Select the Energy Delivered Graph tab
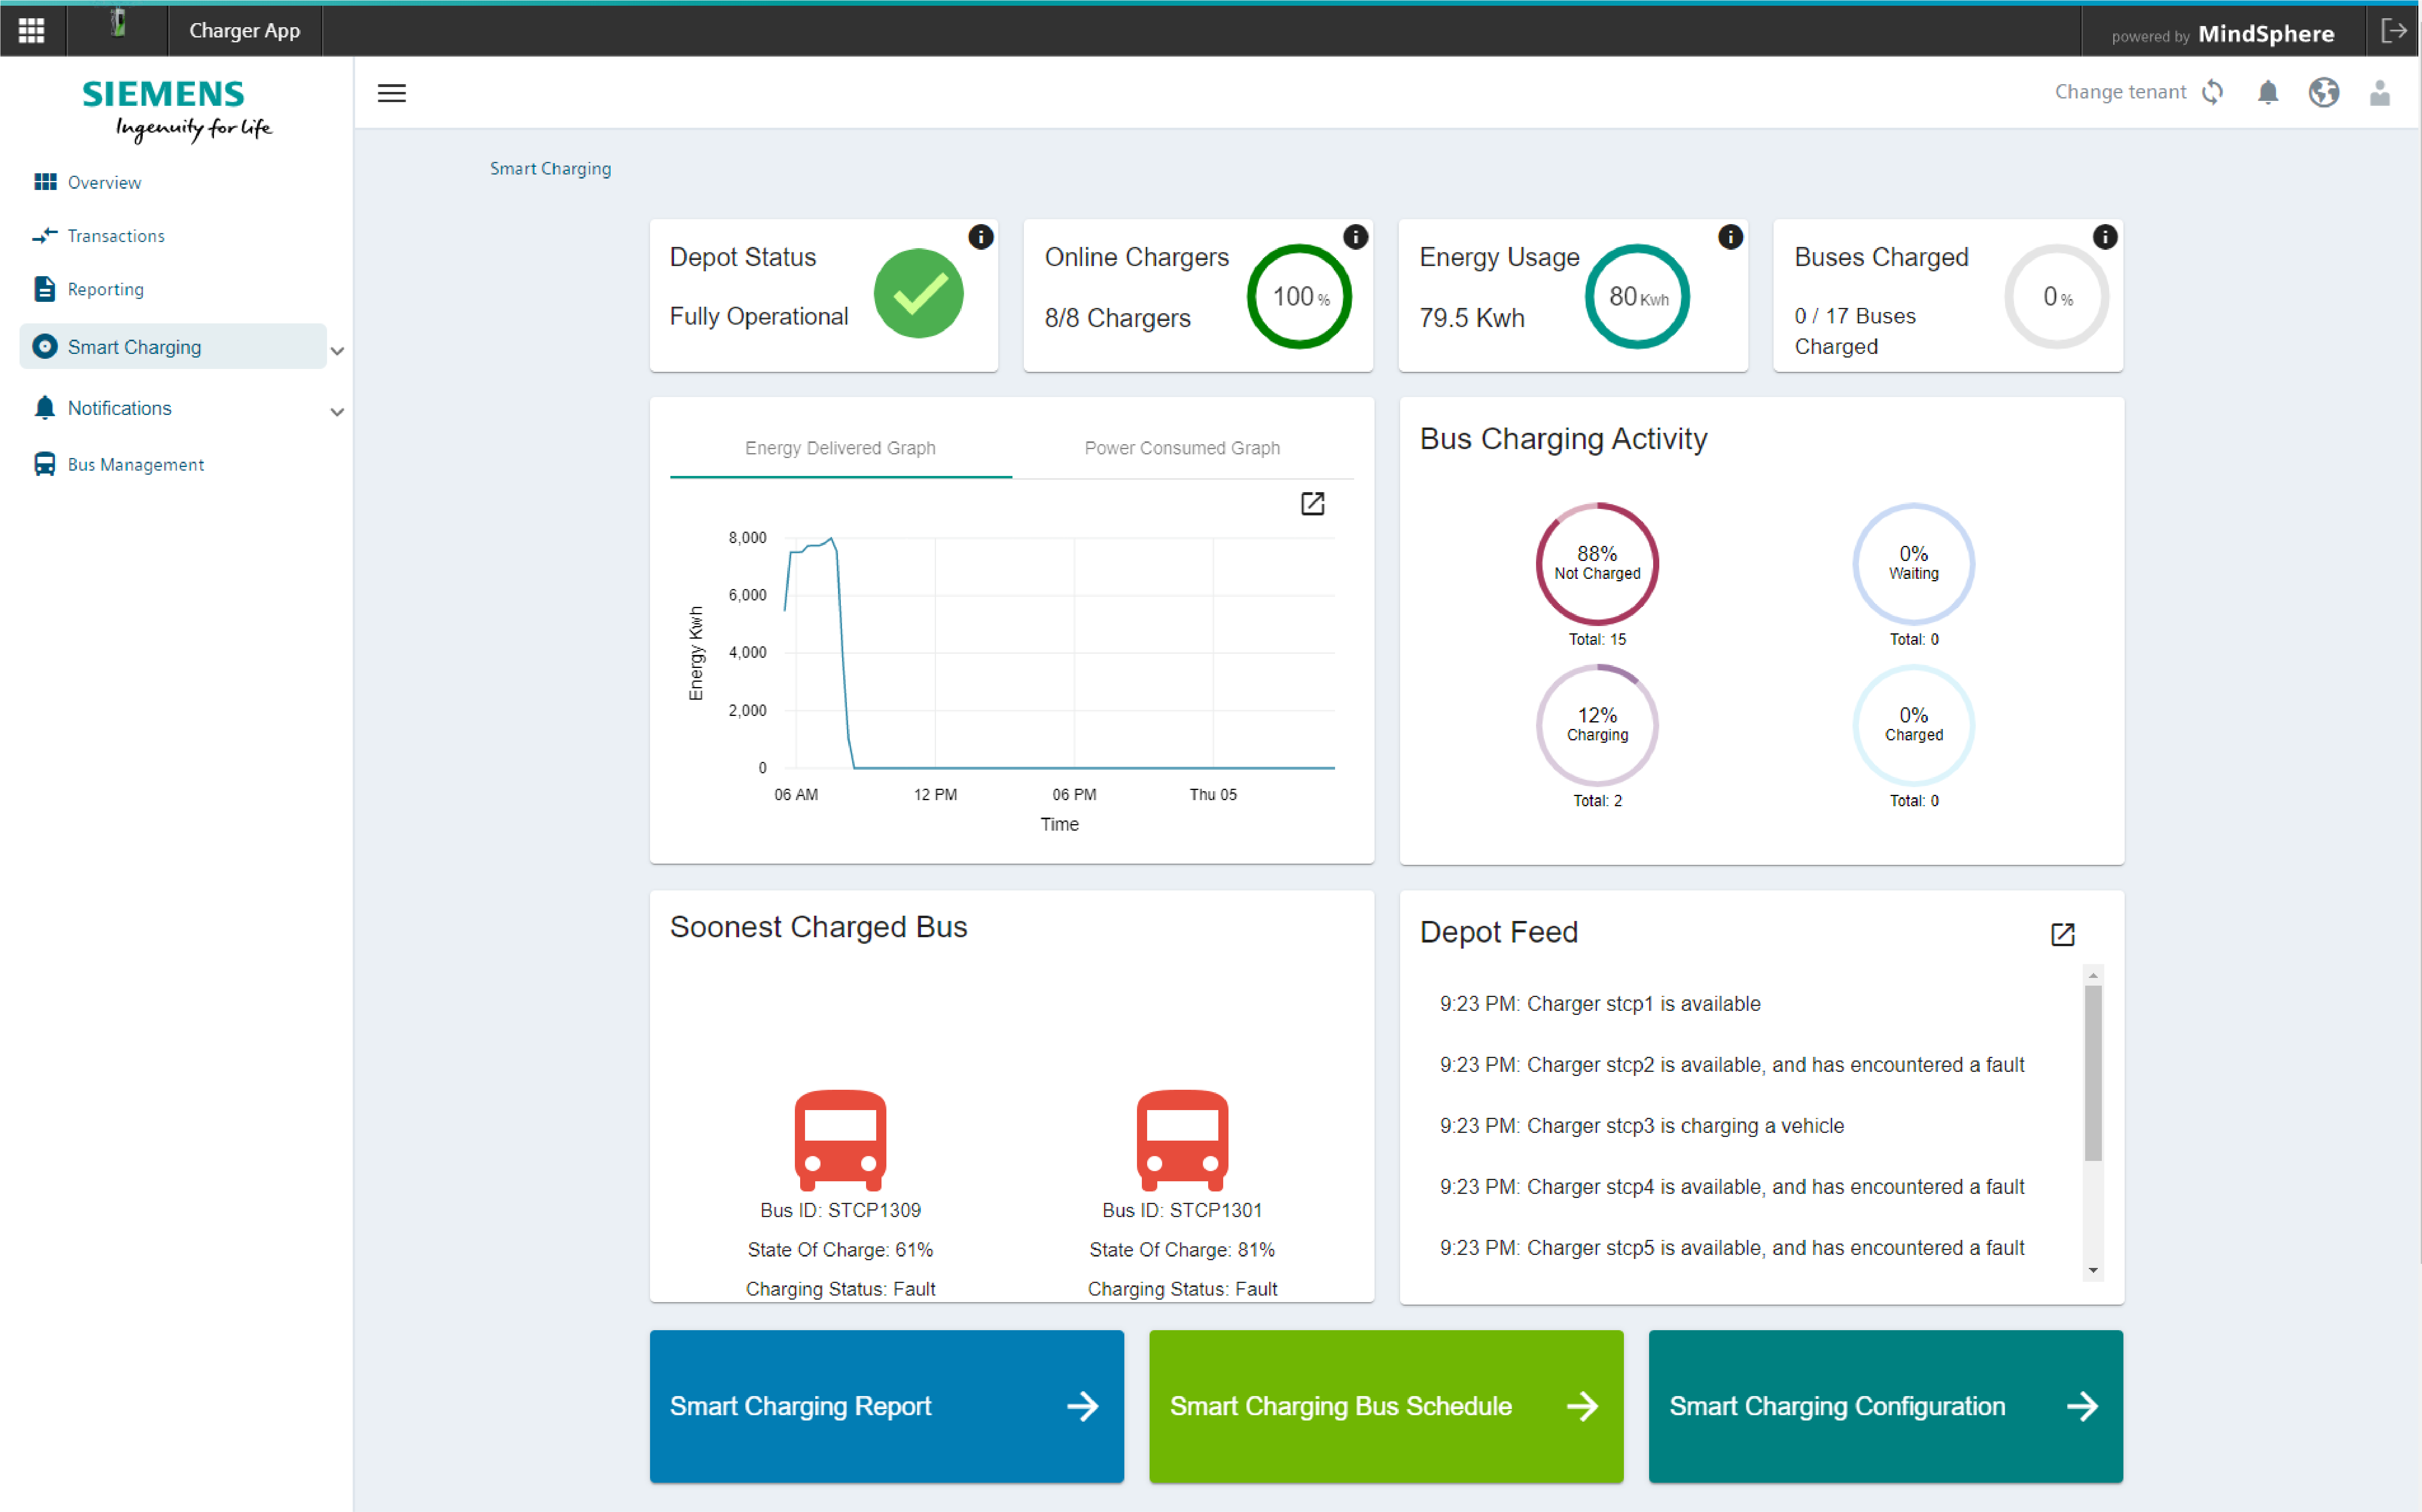This screenshot has height=1512, width=2422. coord(840,448)
